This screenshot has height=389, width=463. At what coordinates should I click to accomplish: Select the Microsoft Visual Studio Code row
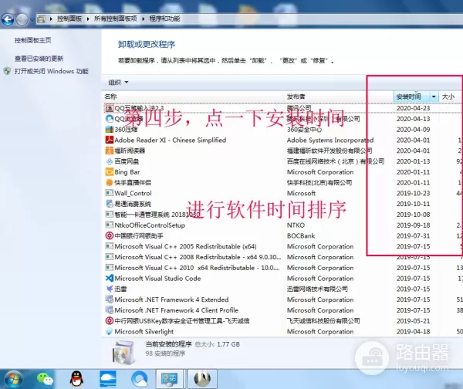click(x=282, y=278)
